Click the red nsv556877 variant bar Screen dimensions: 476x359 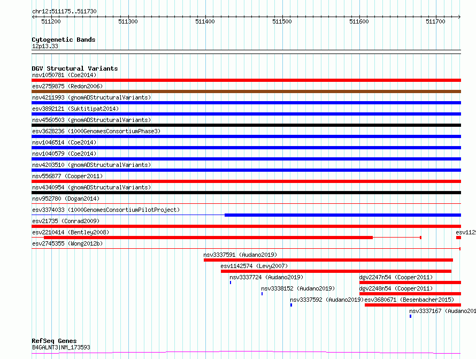(246, 181)
